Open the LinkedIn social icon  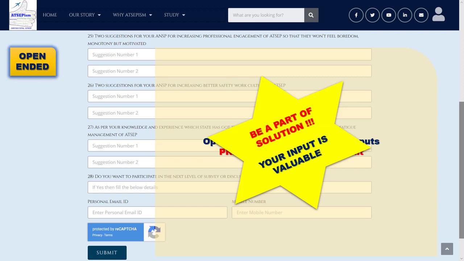point(405,15)
